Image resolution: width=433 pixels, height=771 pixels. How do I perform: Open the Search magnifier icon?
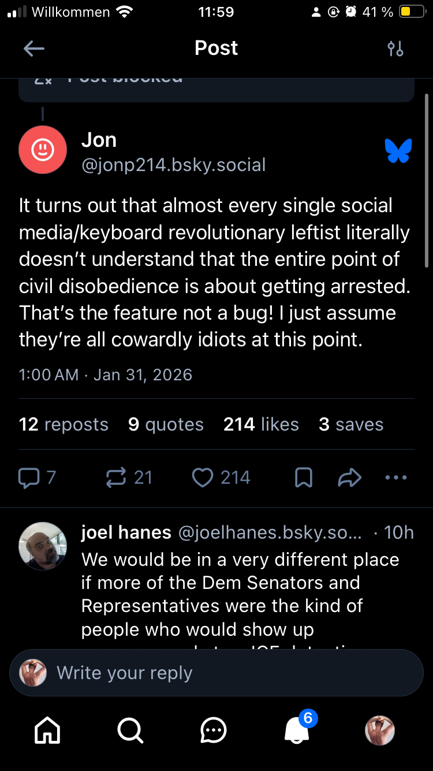click(130, 731)
